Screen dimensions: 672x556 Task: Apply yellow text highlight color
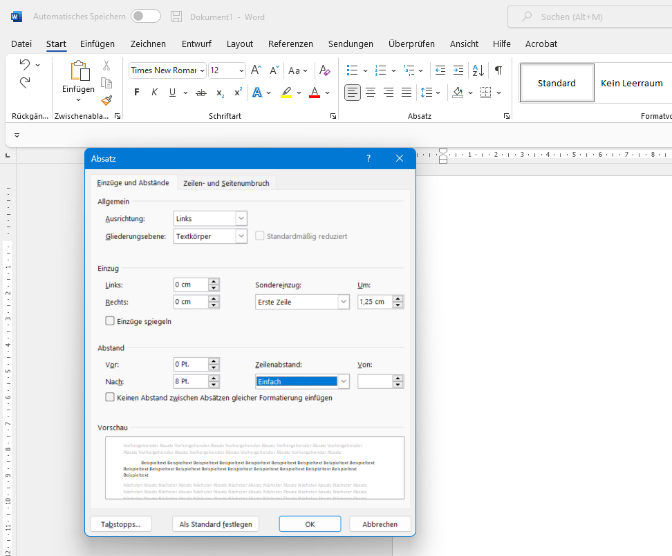click(286, 93)
